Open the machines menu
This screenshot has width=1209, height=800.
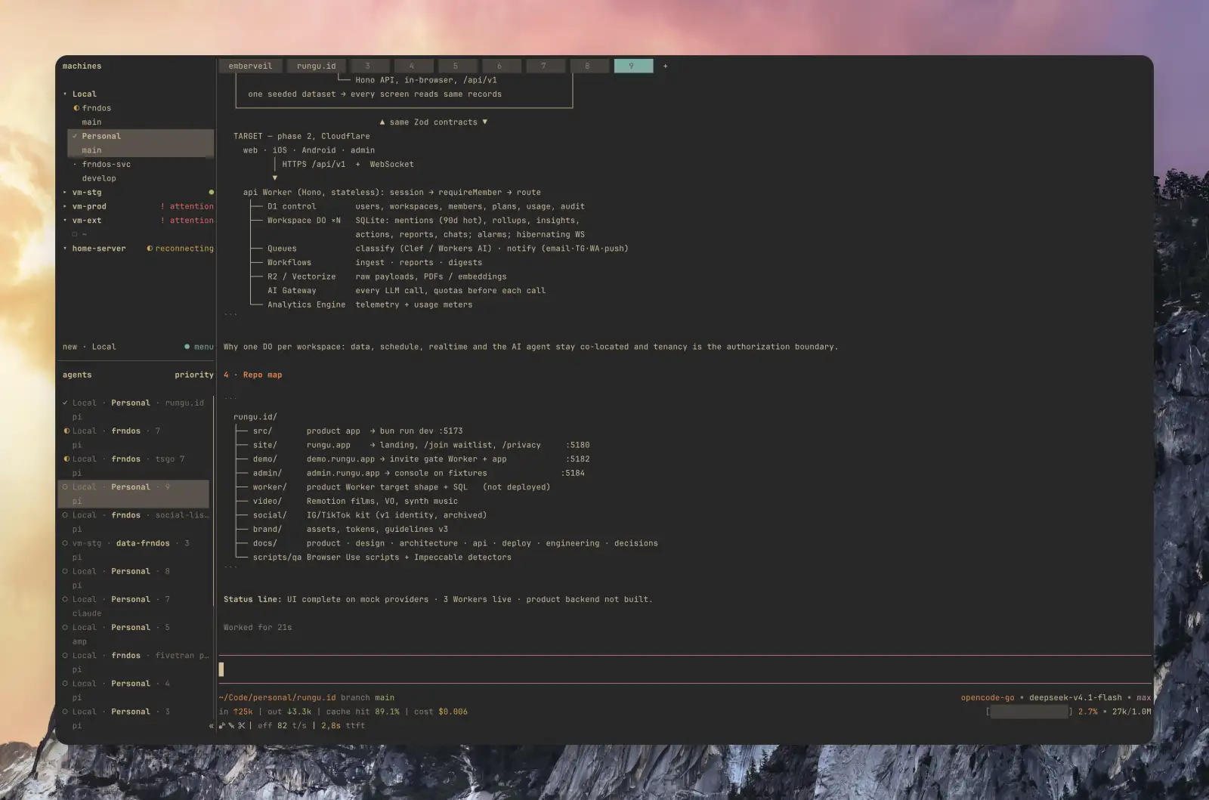tap(199, 347)
